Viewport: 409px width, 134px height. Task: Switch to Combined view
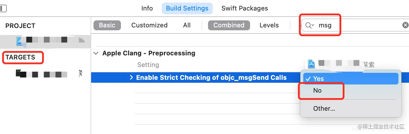[x=229, y=25]
